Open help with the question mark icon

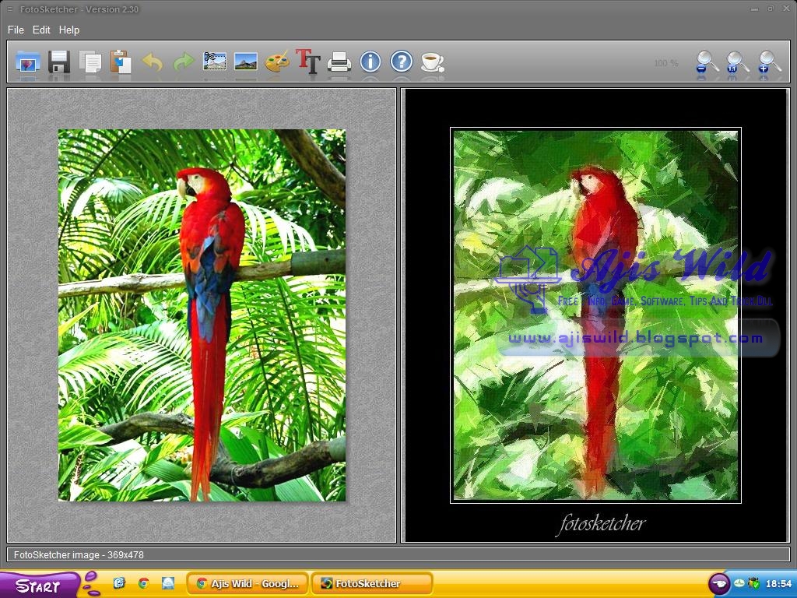[402, 62]
